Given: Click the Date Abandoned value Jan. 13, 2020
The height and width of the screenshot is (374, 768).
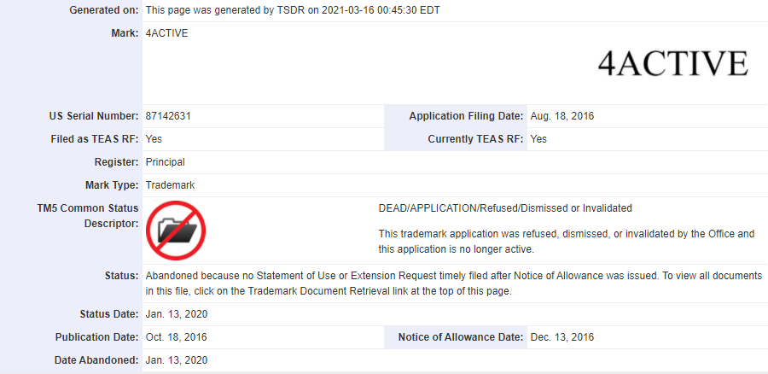Looking at the screenshot, I should tap(176, 360).
